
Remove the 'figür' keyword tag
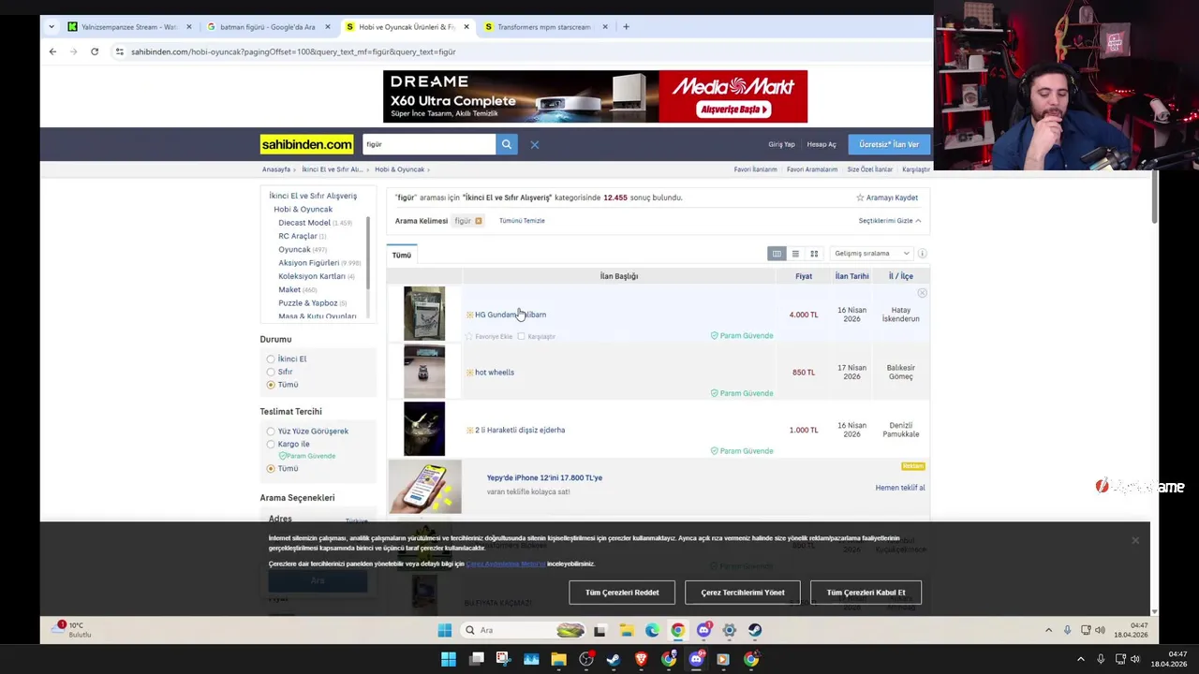pyautogui.click(x=478, y=221)
